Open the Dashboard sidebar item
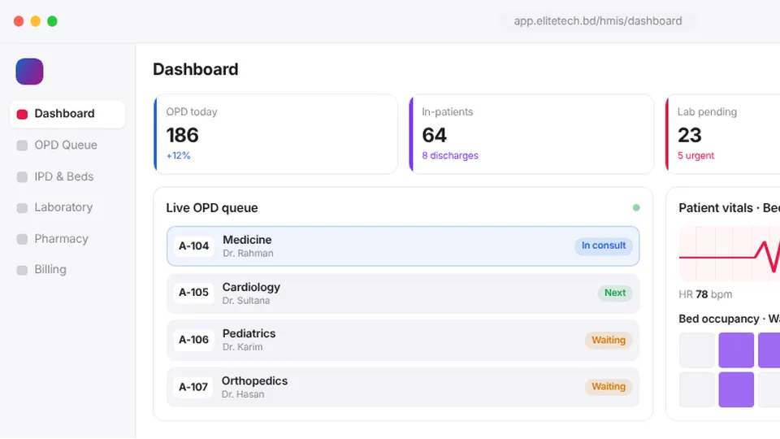Viewport: 780px width, 439px height. point(67,114)
